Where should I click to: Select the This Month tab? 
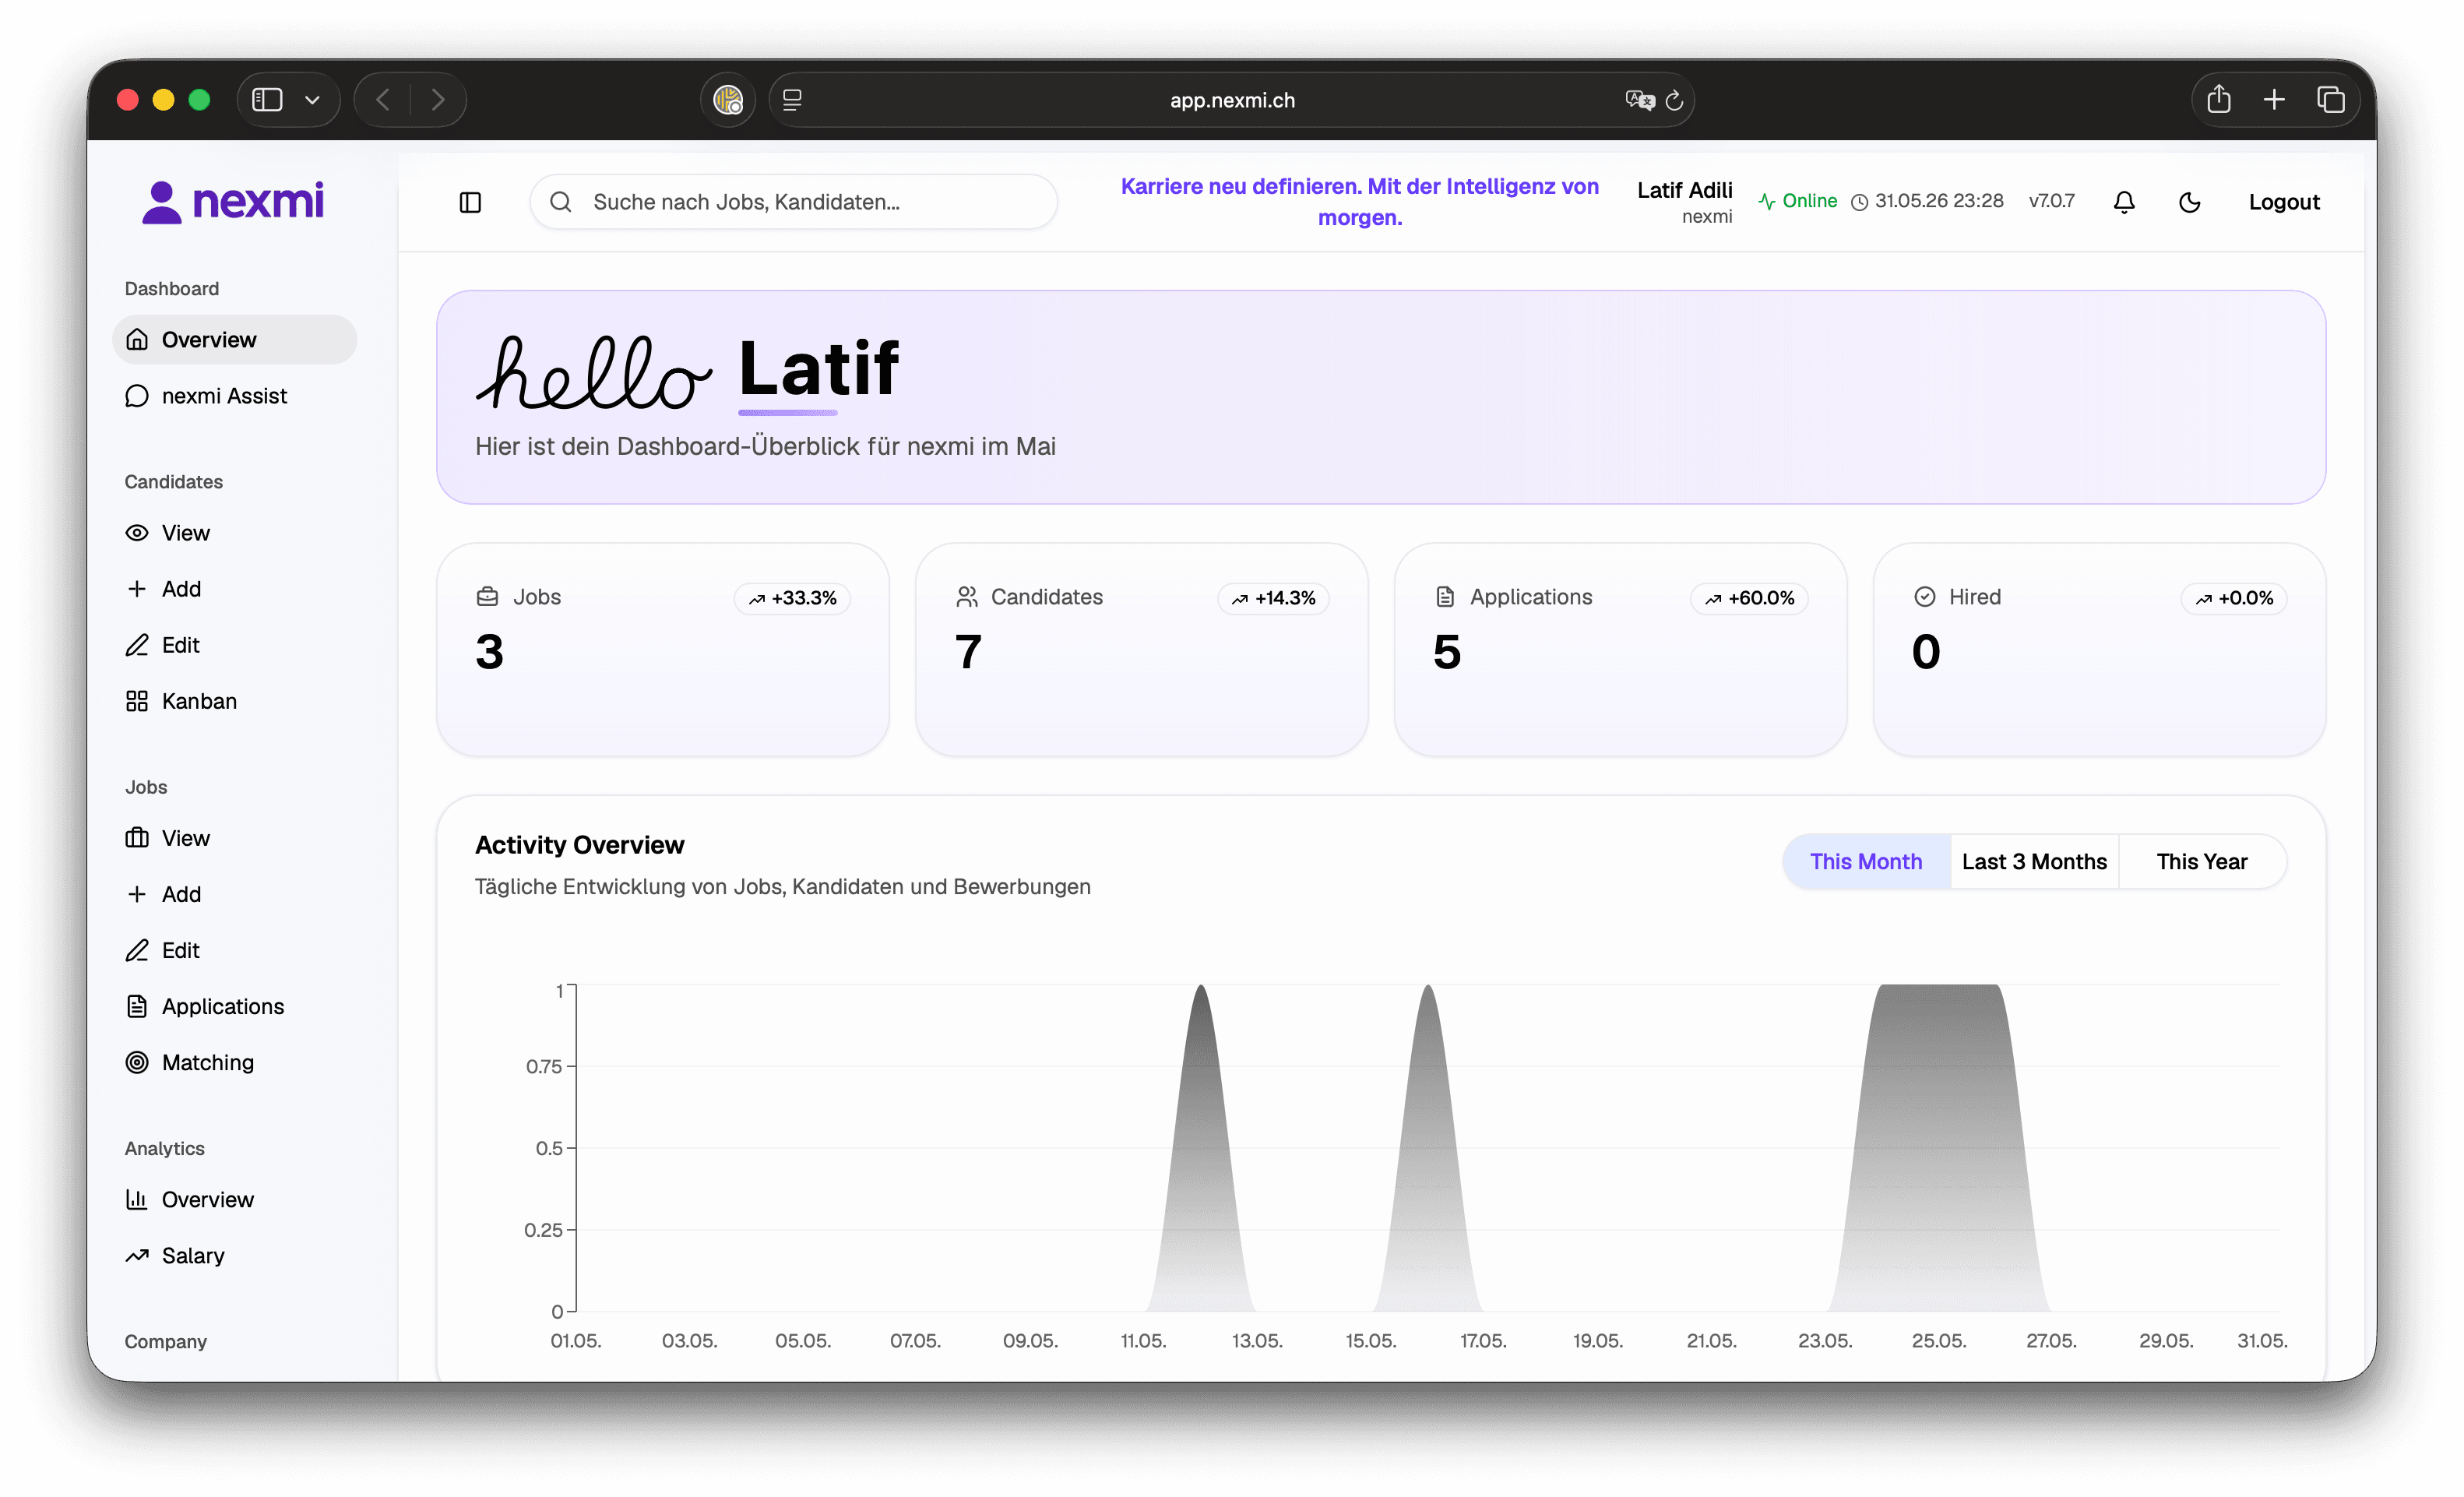click(1866, 861)
